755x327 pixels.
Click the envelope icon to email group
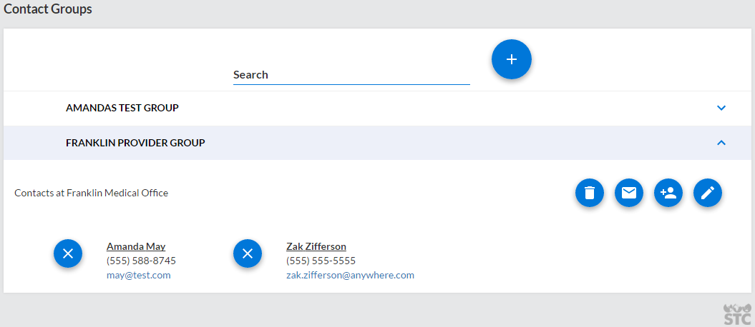[x=628, y=193]
